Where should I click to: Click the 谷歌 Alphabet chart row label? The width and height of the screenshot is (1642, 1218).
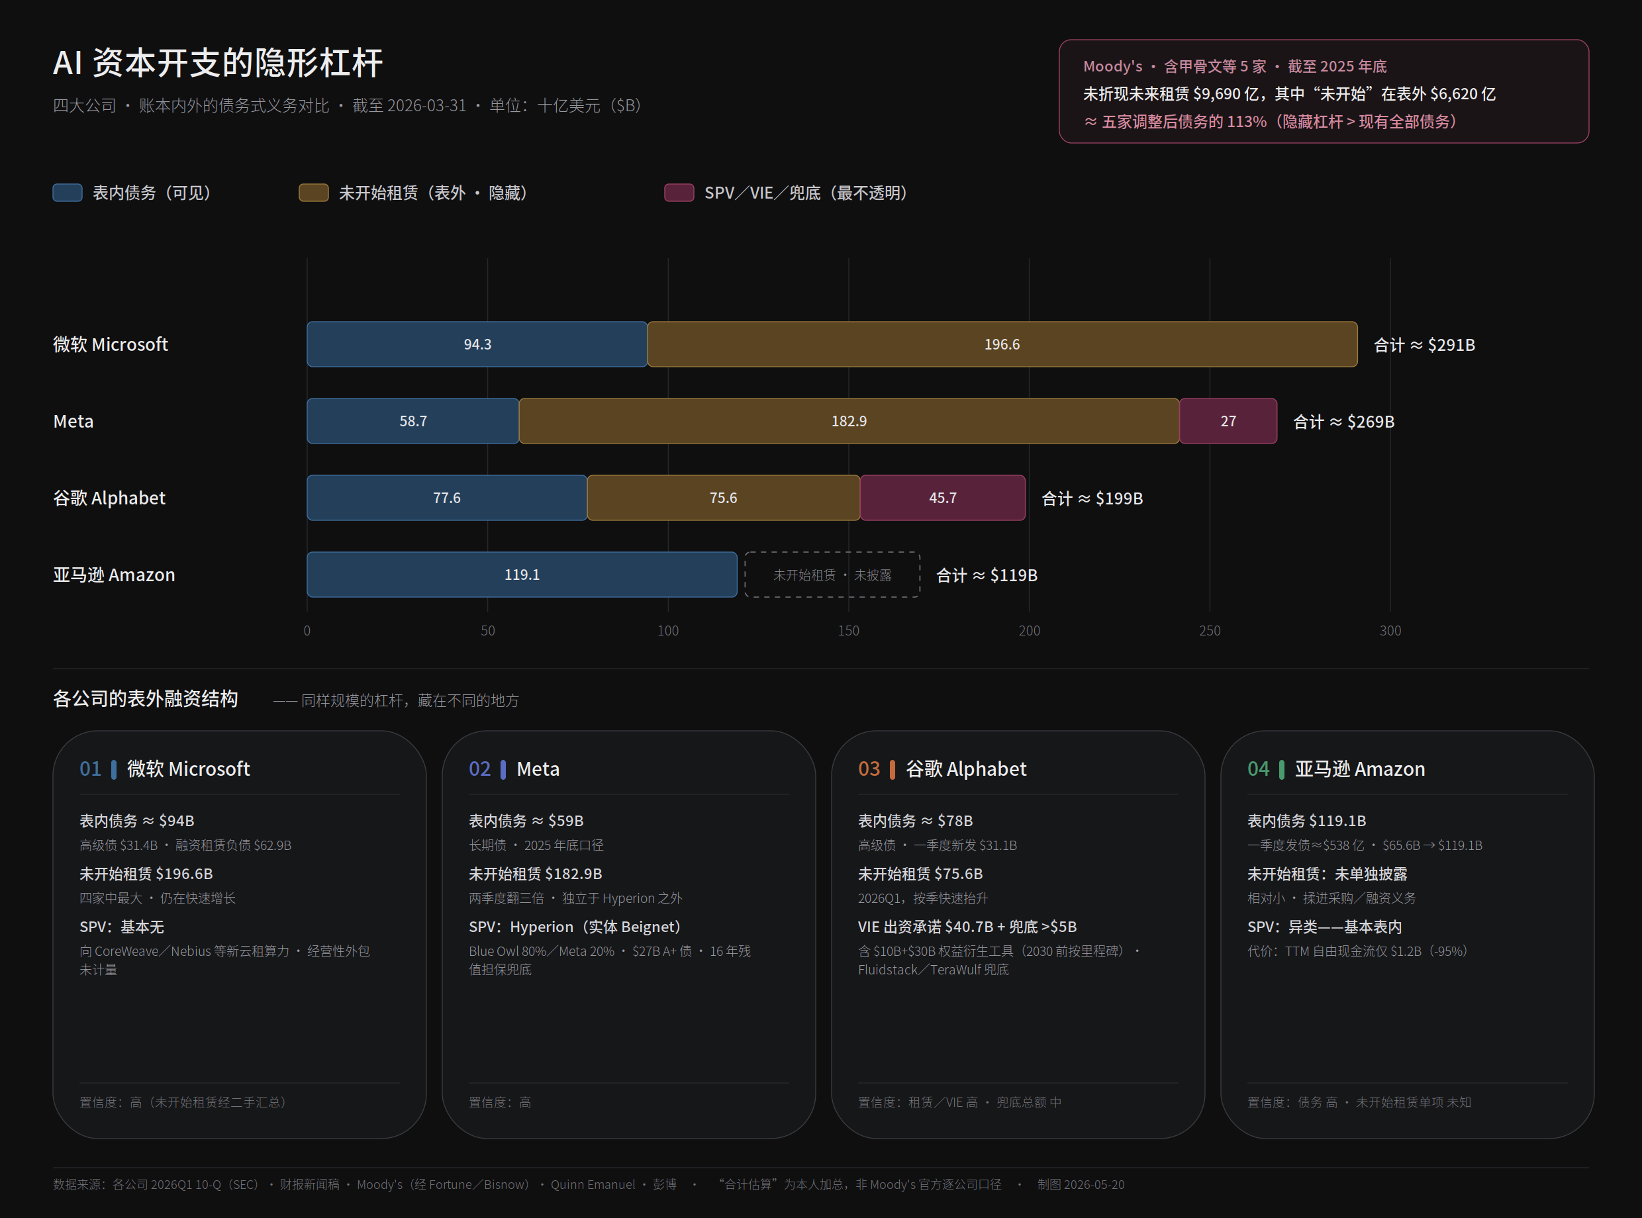coord(109,498)
